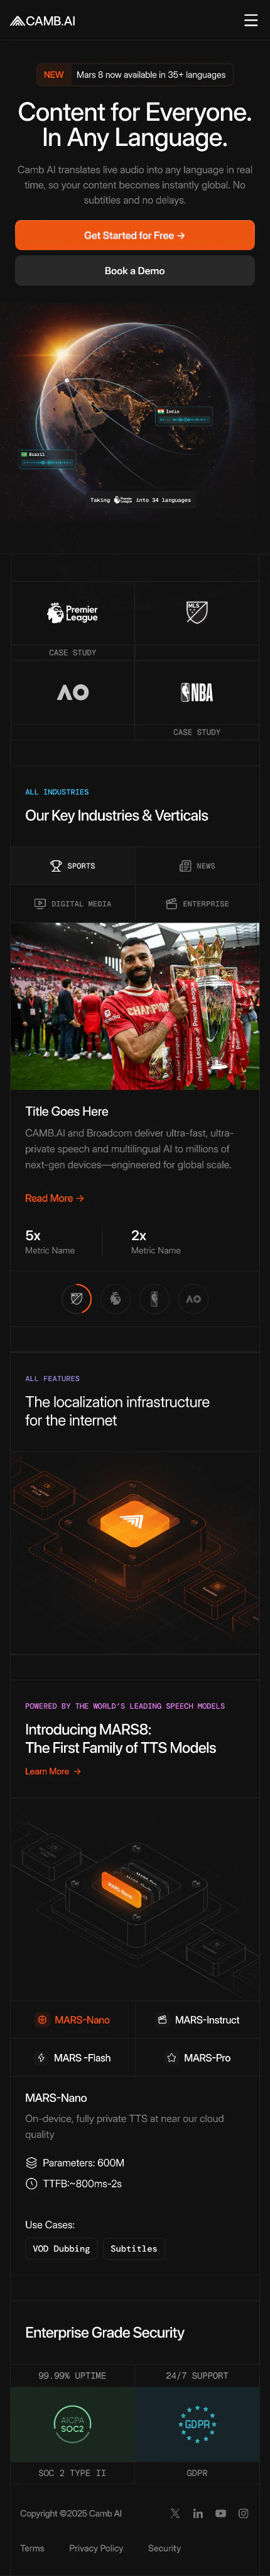
Task: Open the NBA logo card
Action: 197,692
